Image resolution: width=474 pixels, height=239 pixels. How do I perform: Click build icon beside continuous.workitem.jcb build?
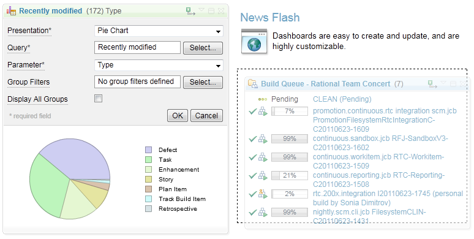tap(263, 157)
